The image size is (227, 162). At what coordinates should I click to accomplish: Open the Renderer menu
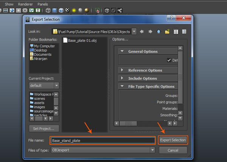(x=25, y=4)
